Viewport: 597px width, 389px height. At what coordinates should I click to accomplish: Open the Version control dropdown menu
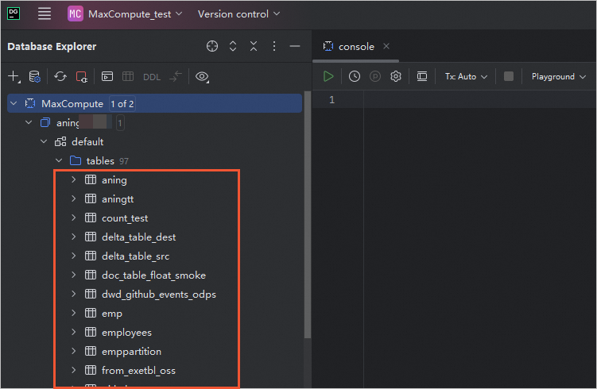238,14
